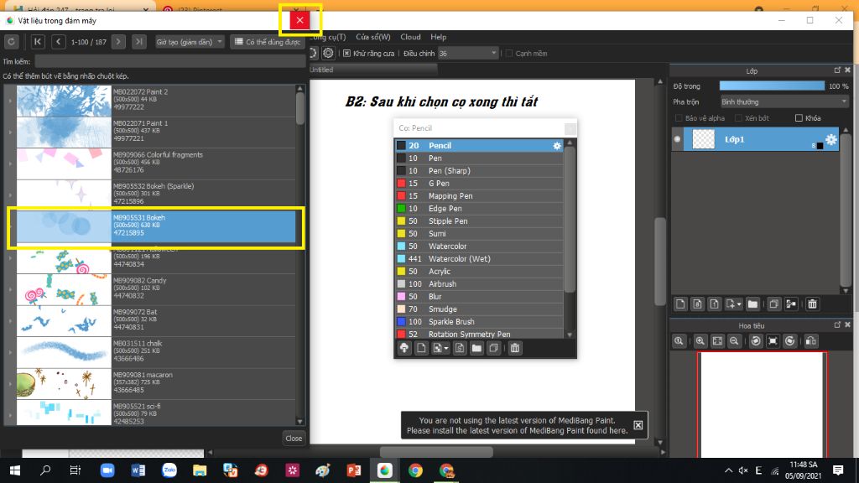Toggle the 'Bảo vệ alpha' checkbox

(679, 117)
